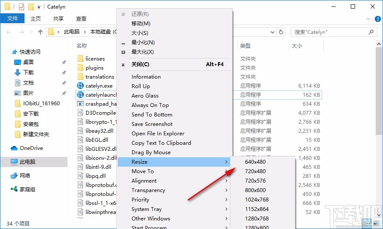Click the translations folder icon
This screenshot has width=383, height=229.
pyautogui.click(x=80, y=76)
